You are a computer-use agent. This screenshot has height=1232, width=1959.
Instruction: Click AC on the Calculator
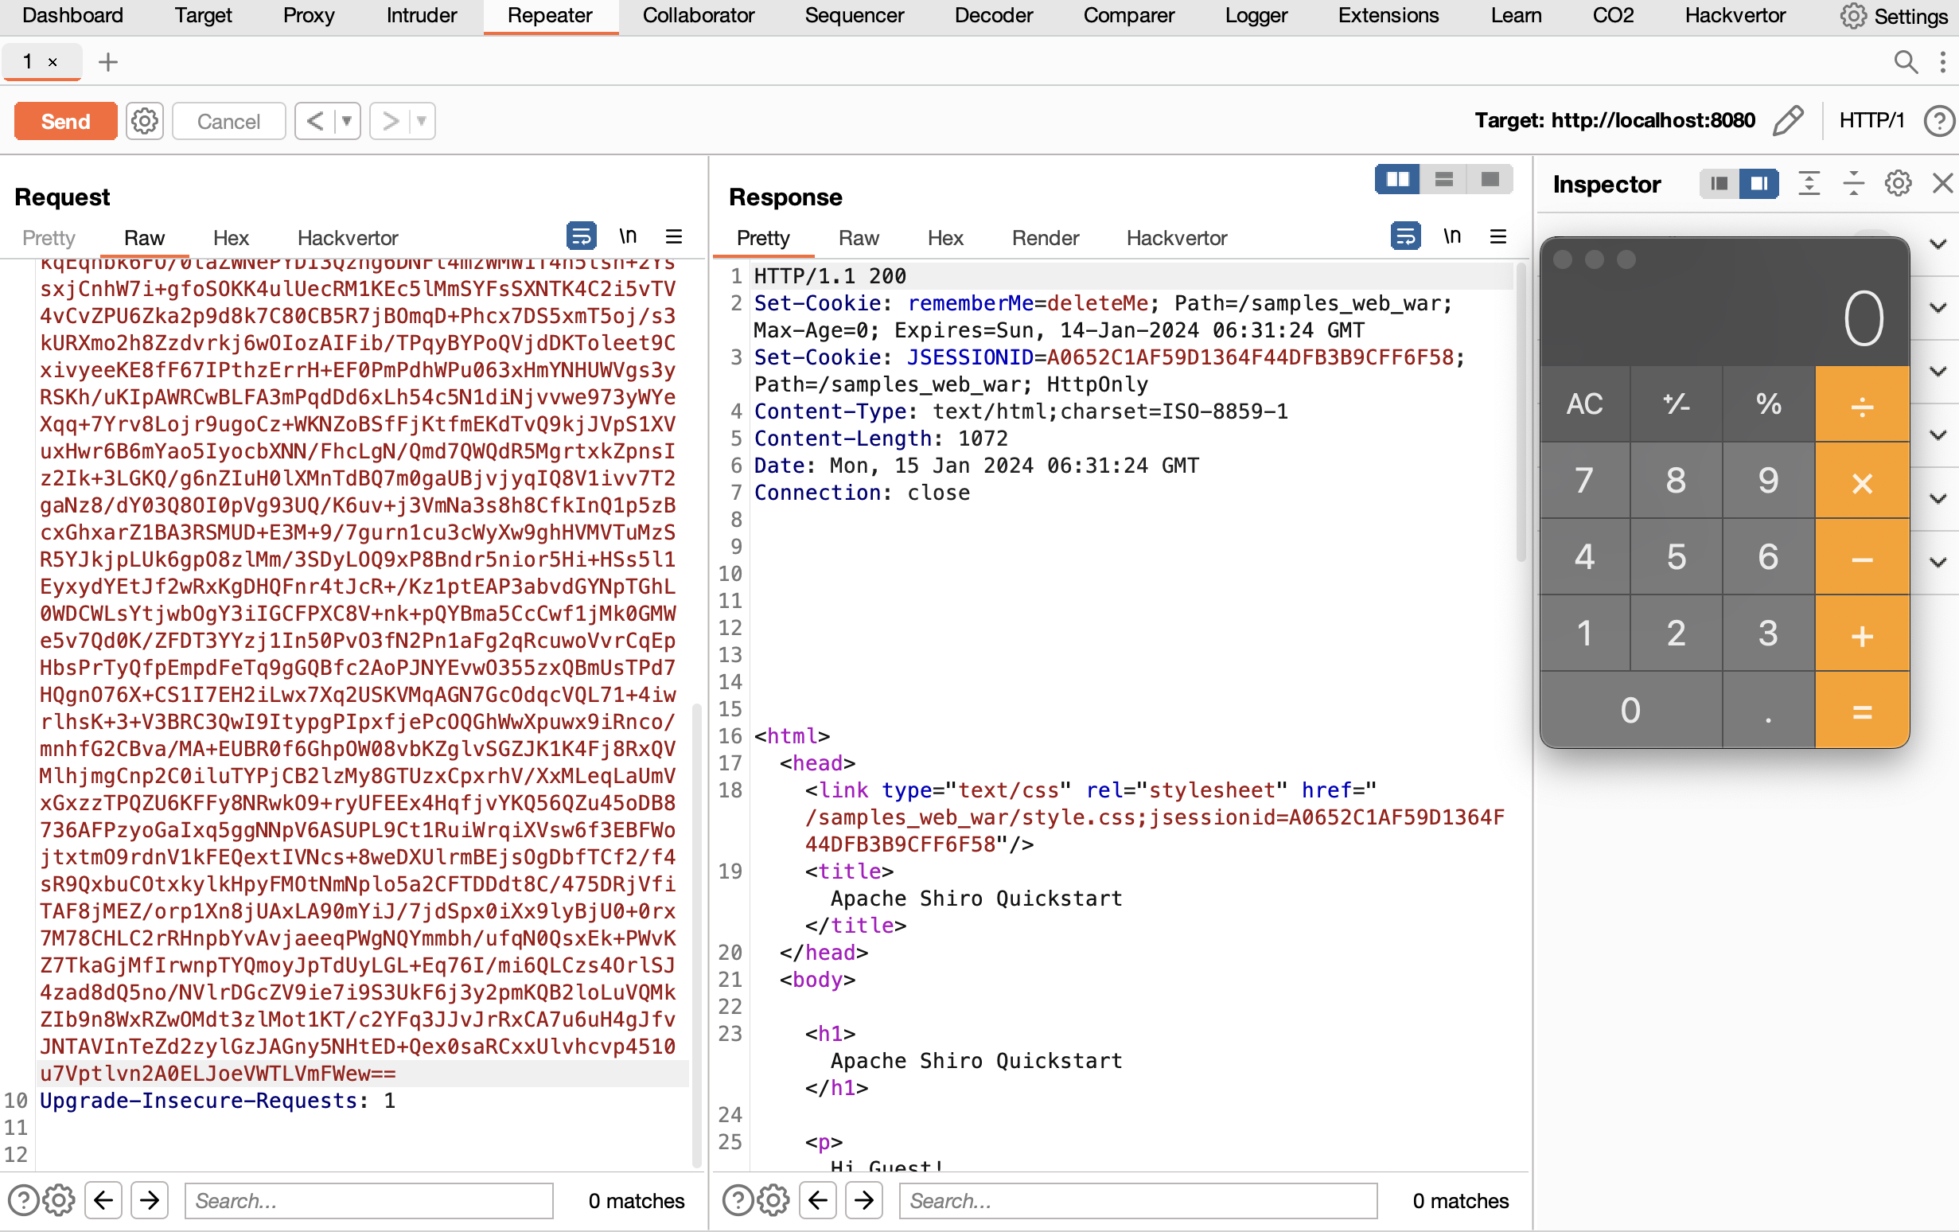1585,404
